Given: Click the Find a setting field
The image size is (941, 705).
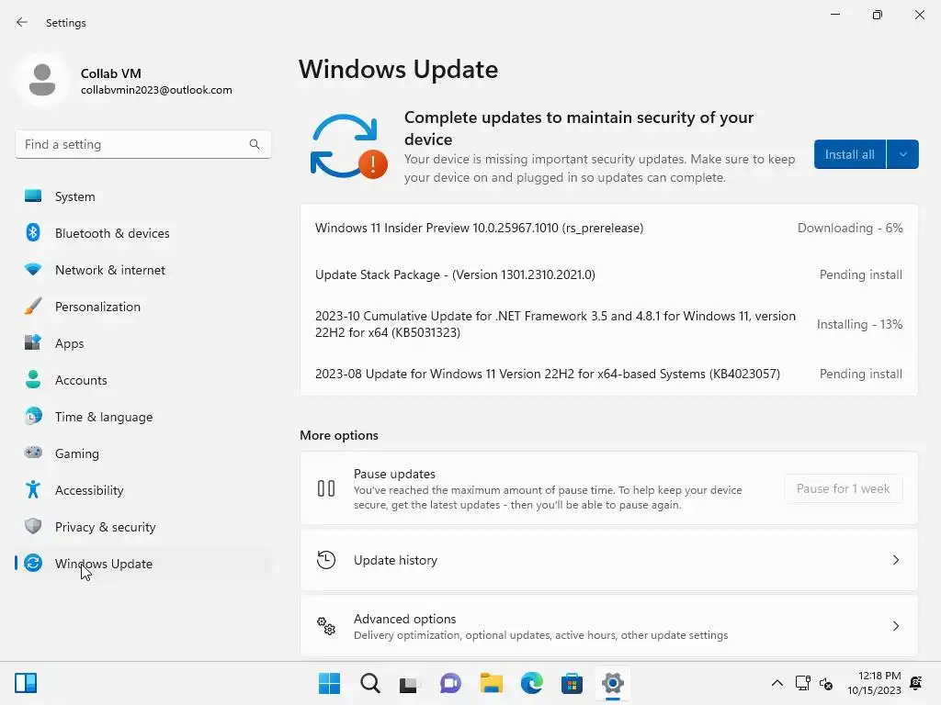Looking at the screenshot, I should point(142,144).
